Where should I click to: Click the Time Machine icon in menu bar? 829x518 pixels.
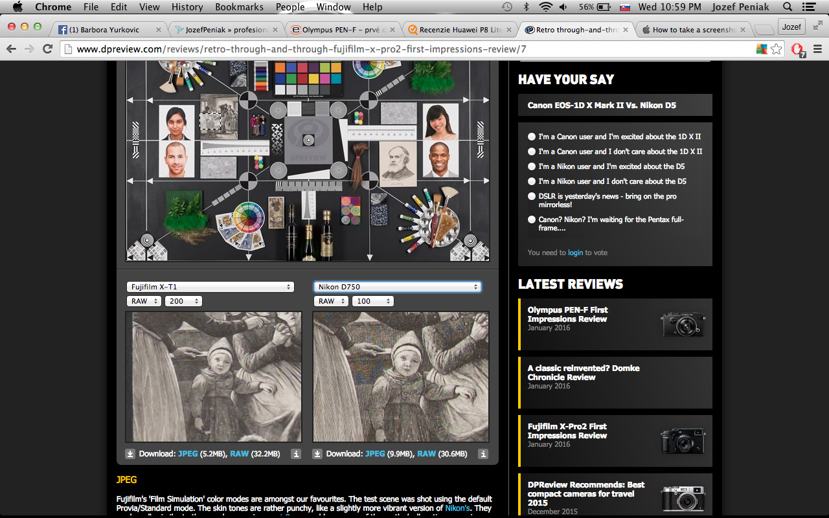pyautogui.click(x=507, y=7)
